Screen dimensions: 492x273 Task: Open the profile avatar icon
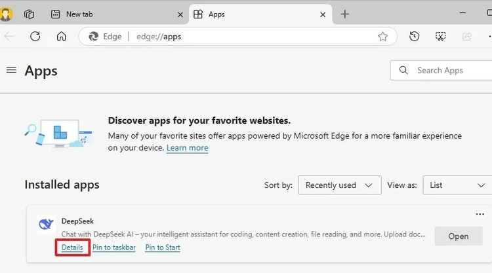[x=5, y=14]
